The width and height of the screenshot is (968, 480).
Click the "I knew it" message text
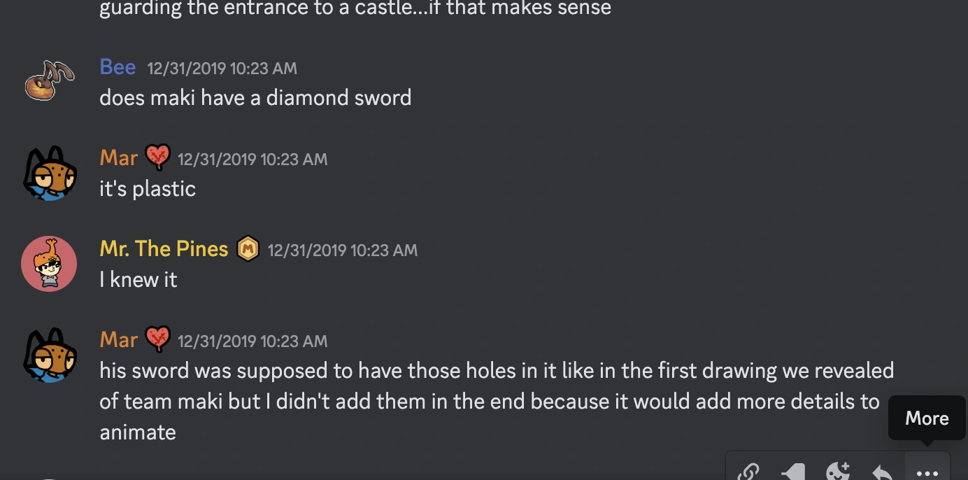tap(138, 280)
